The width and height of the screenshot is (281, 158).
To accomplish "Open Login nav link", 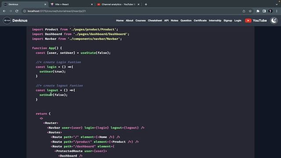I will [x=238, y=21].
